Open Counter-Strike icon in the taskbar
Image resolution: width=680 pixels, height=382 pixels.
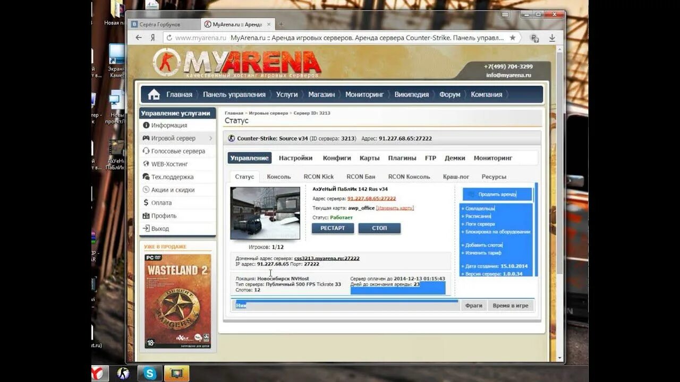click(x=123, y=374)
